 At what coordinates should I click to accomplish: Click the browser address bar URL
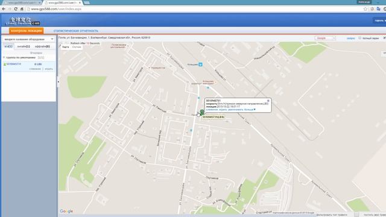[56, 9]
